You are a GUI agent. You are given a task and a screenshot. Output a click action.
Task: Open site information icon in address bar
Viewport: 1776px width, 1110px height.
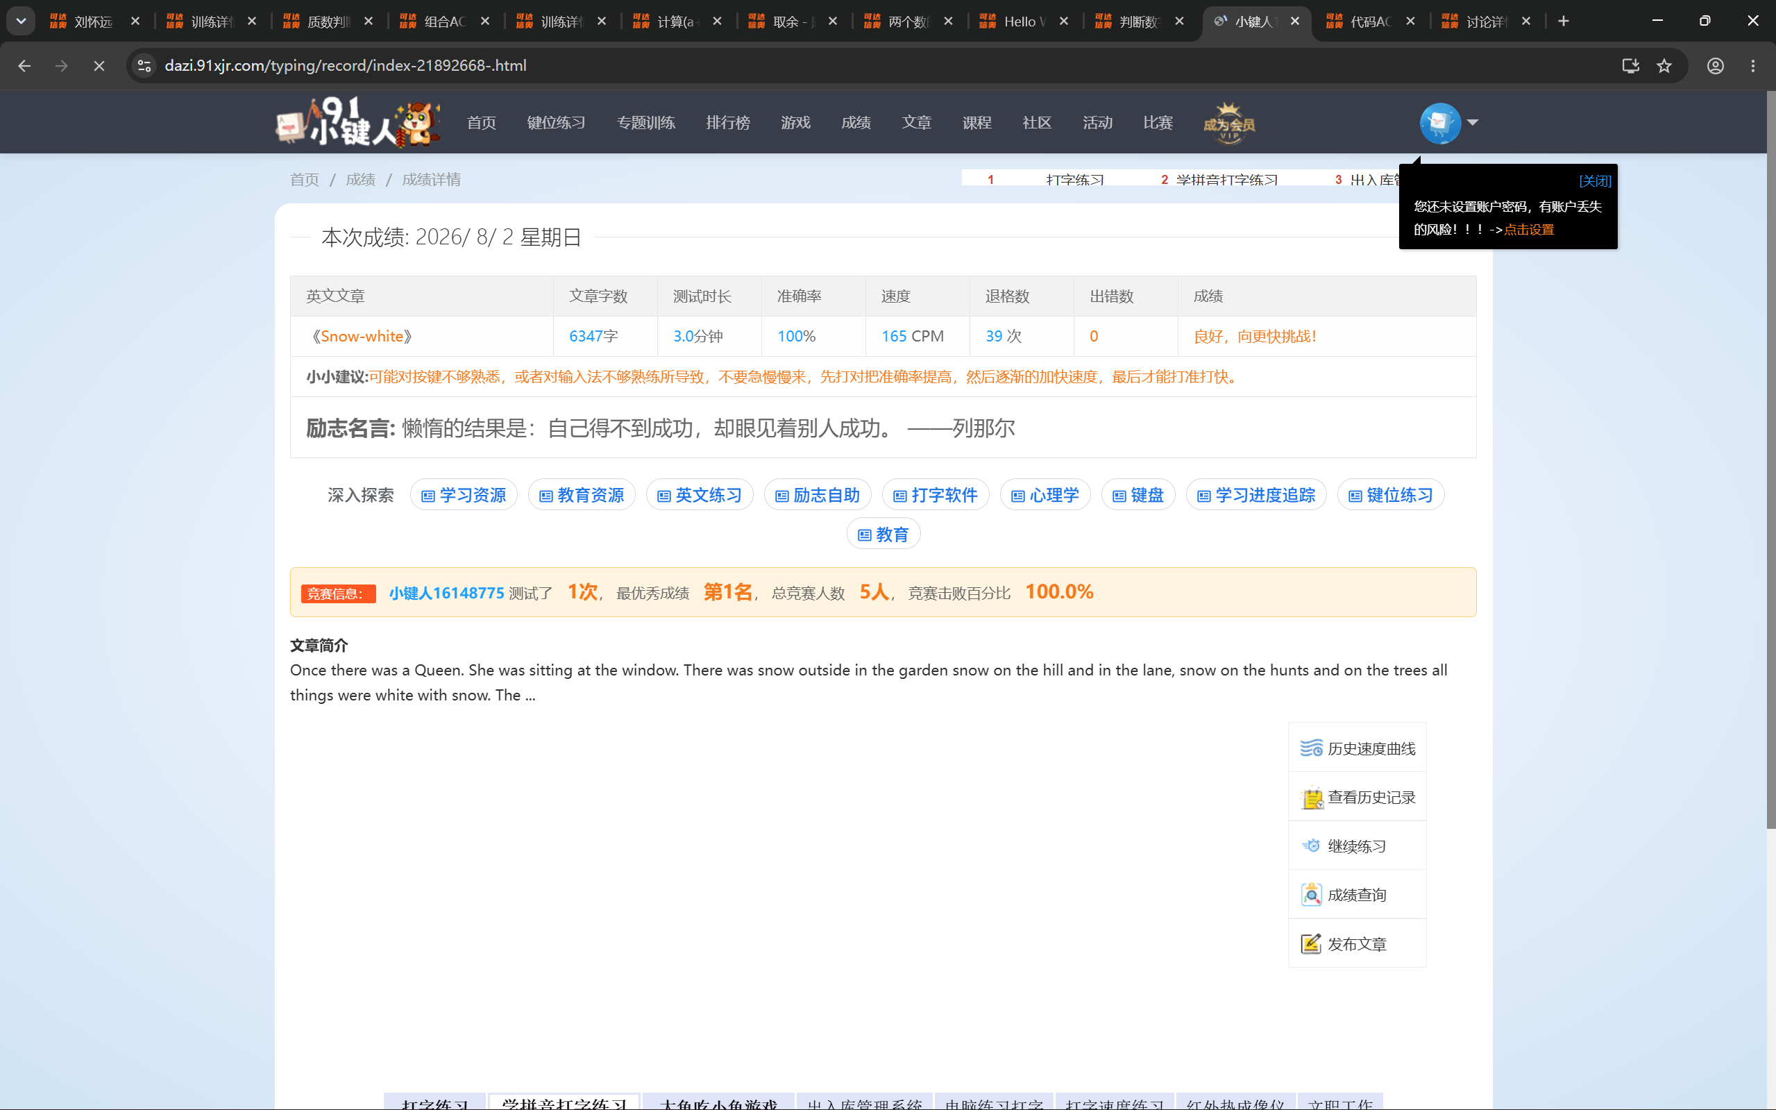pyautogui.click(x=144, y=66)
